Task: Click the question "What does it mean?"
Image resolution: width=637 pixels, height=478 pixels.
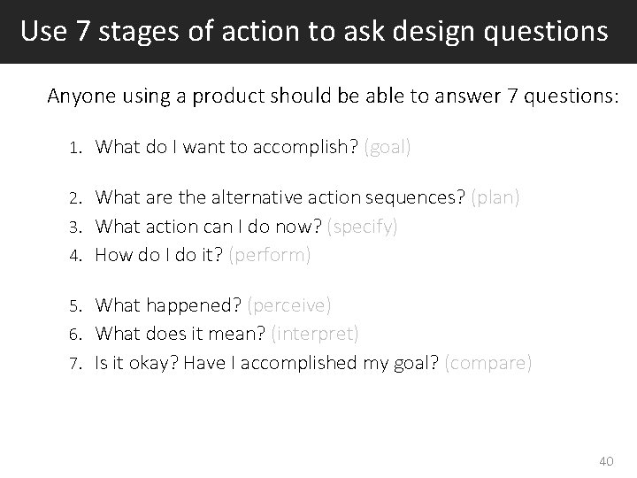Action: (182, 335)
